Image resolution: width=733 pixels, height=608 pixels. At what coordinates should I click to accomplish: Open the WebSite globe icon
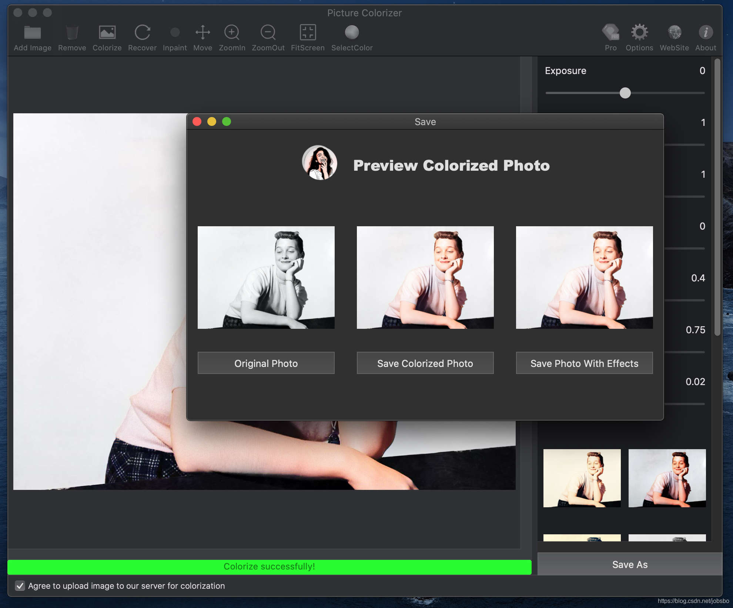pyautogui.click(x=674, y=33)
